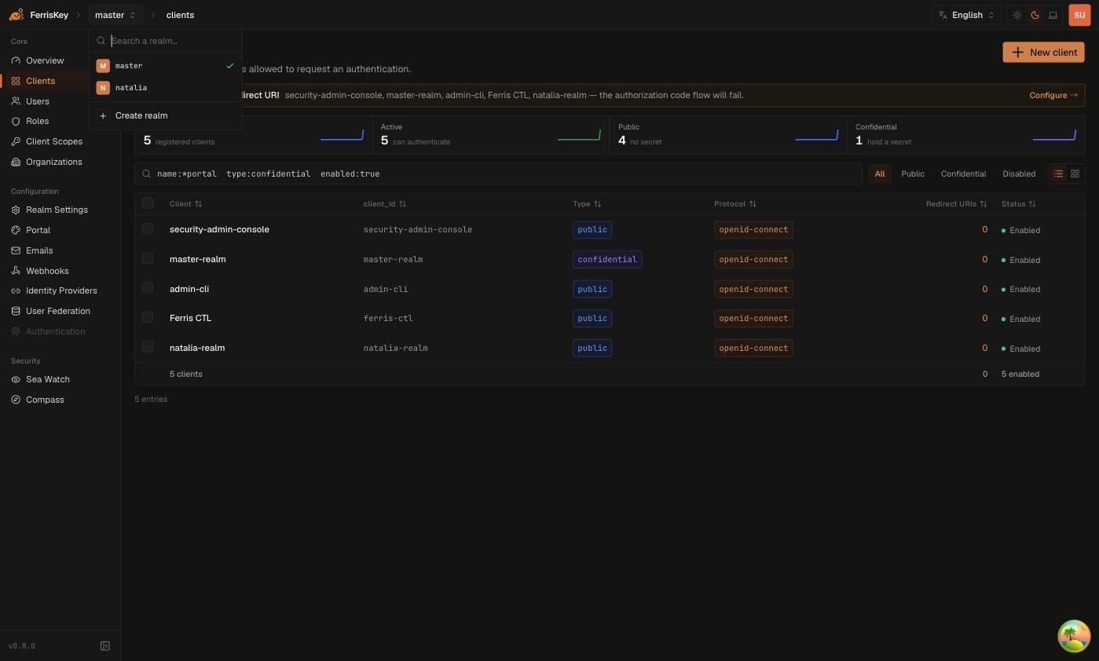Image resolution: width=1099 pixels, height=661 pixels.
Task: Click the FerrisKey crab logo
Action: pyautogui.click(x=16, y=15)
